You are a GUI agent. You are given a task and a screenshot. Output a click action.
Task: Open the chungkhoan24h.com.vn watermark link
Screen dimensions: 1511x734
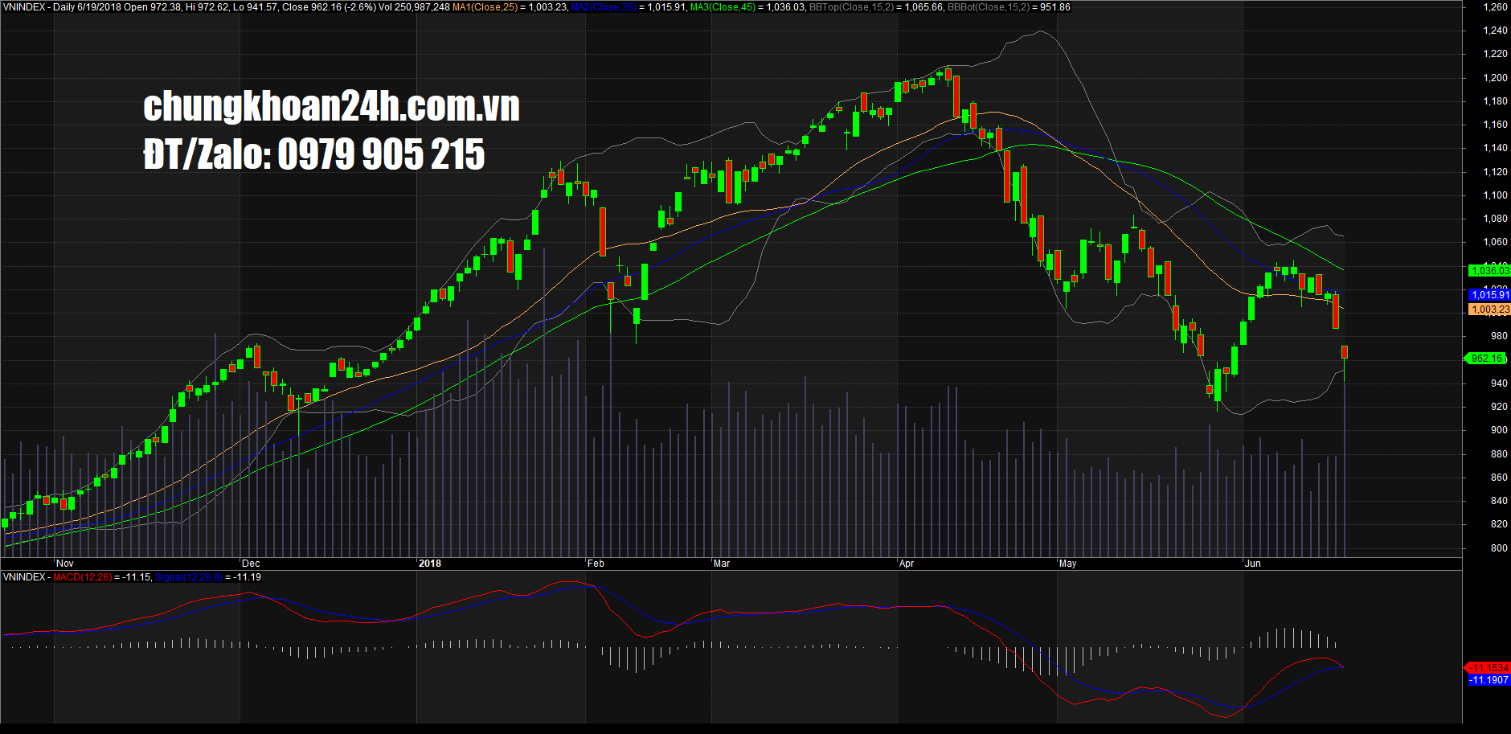coord(331,107)
